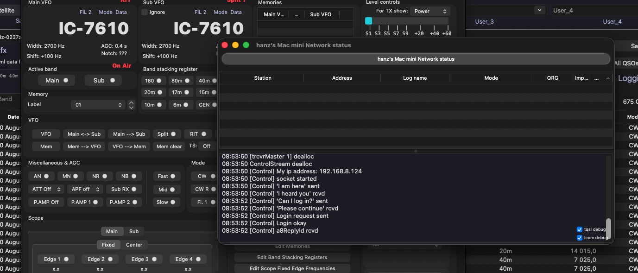Select Mid AGC setting
The image size is (638, 273).
click(166, 189)
